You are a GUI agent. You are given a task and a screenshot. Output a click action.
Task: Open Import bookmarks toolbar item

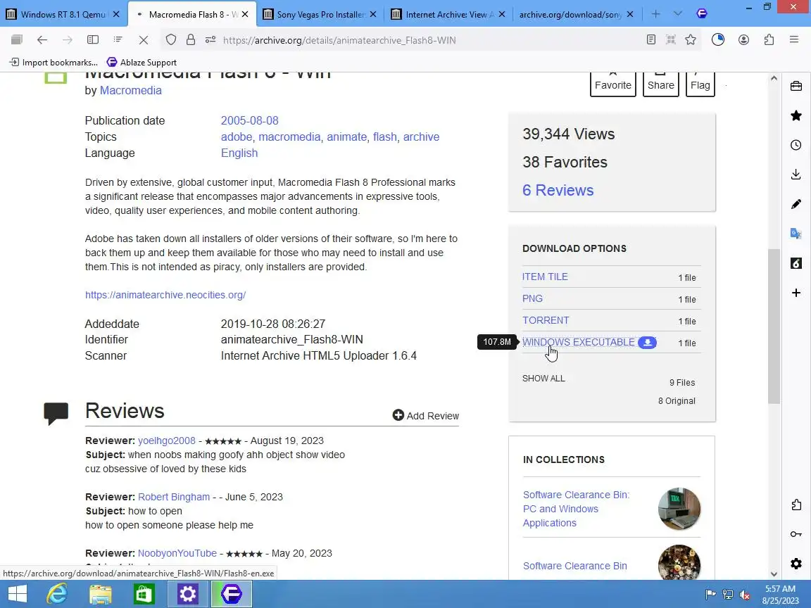point(54,62)
